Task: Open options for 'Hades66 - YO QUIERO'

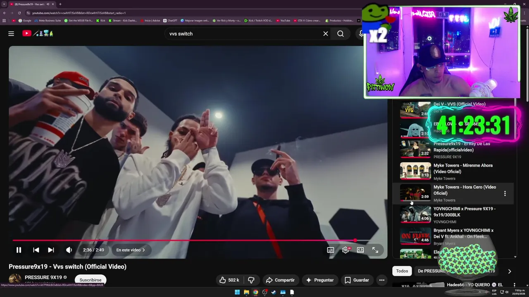Action: click(515, 285)
